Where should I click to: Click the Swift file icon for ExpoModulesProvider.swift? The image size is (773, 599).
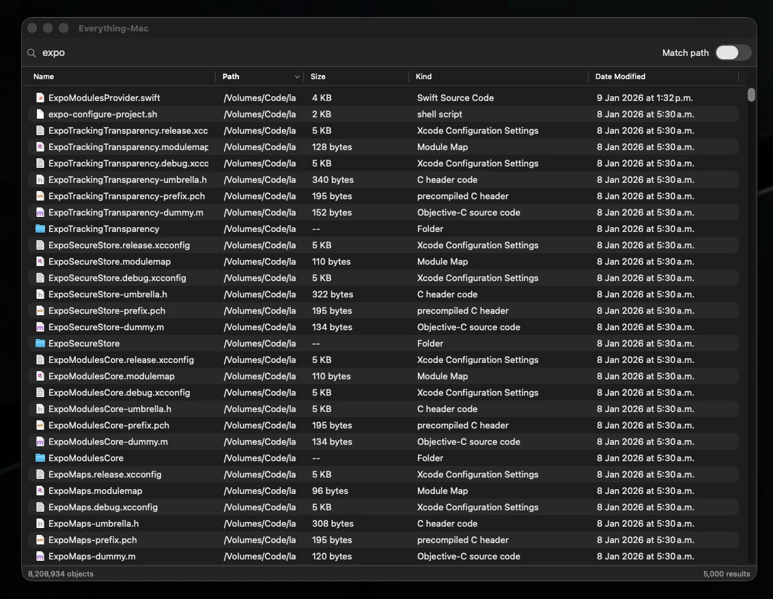(40, 98)
